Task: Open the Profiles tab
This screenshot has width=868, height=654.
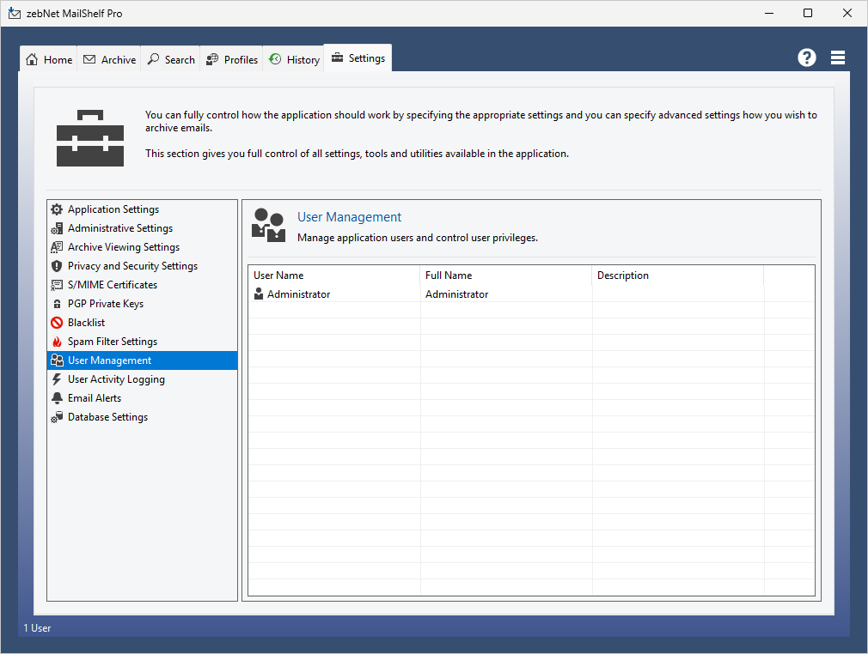Action: [232, 60]
